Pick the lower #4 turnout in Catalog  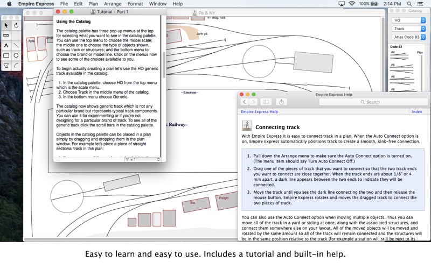coord(399,58)
